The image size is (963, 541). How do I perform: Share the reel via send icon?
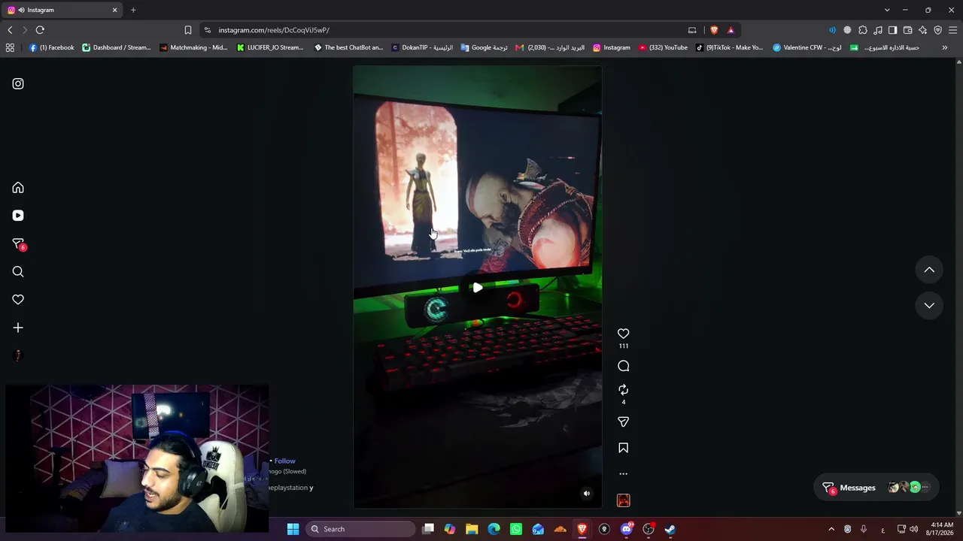click(x=623, y=422)
